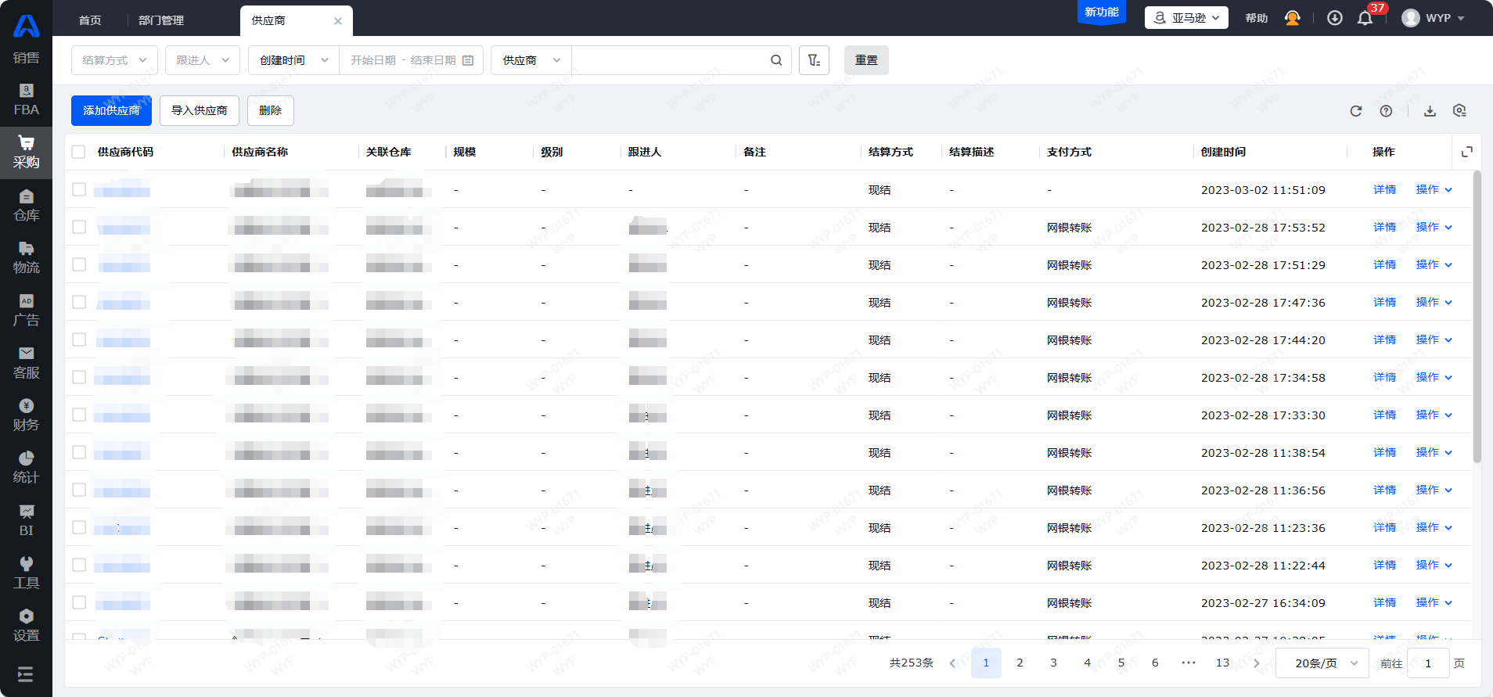Open the 20条/页 page size dropdown

tap(1322, 663)
